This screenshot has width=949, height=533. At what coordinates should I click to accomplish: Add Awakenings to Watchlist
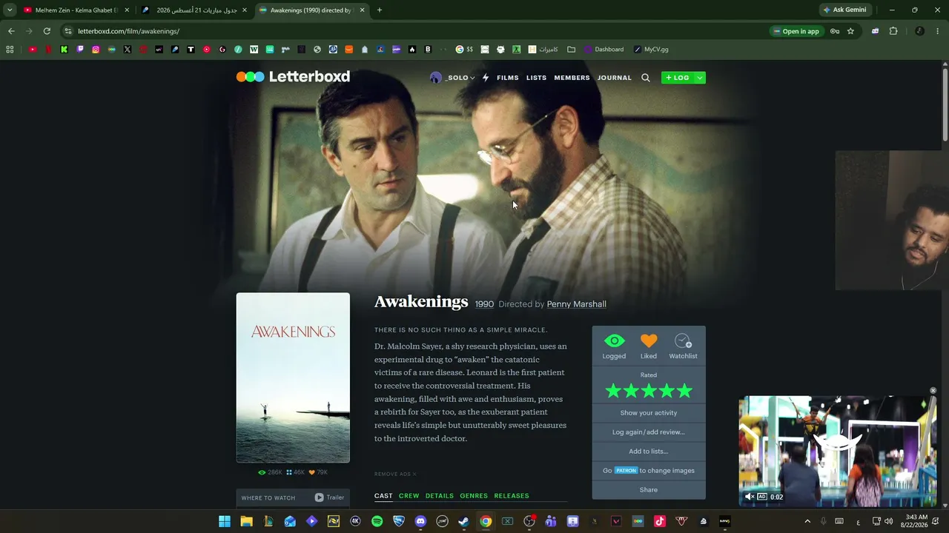(683, 341)
